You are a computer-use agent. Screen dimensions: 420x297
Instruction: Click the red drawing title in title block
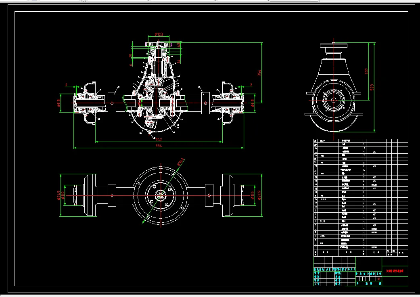(x=395, y=271)
